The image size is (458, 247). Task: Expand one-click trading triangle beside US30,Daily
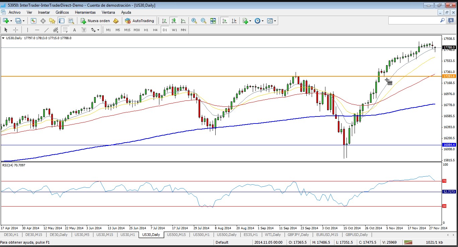click(x=3, y=38)
